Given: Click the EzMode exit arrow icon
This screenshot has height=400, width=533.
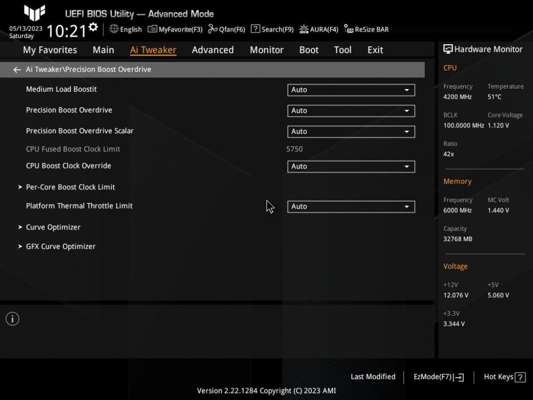Looking at the screenshot, I should 458,377.
